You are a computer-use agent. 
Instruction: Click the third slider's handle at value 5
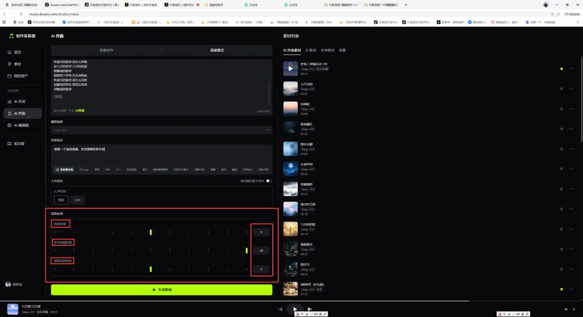[x=151, y=269]
